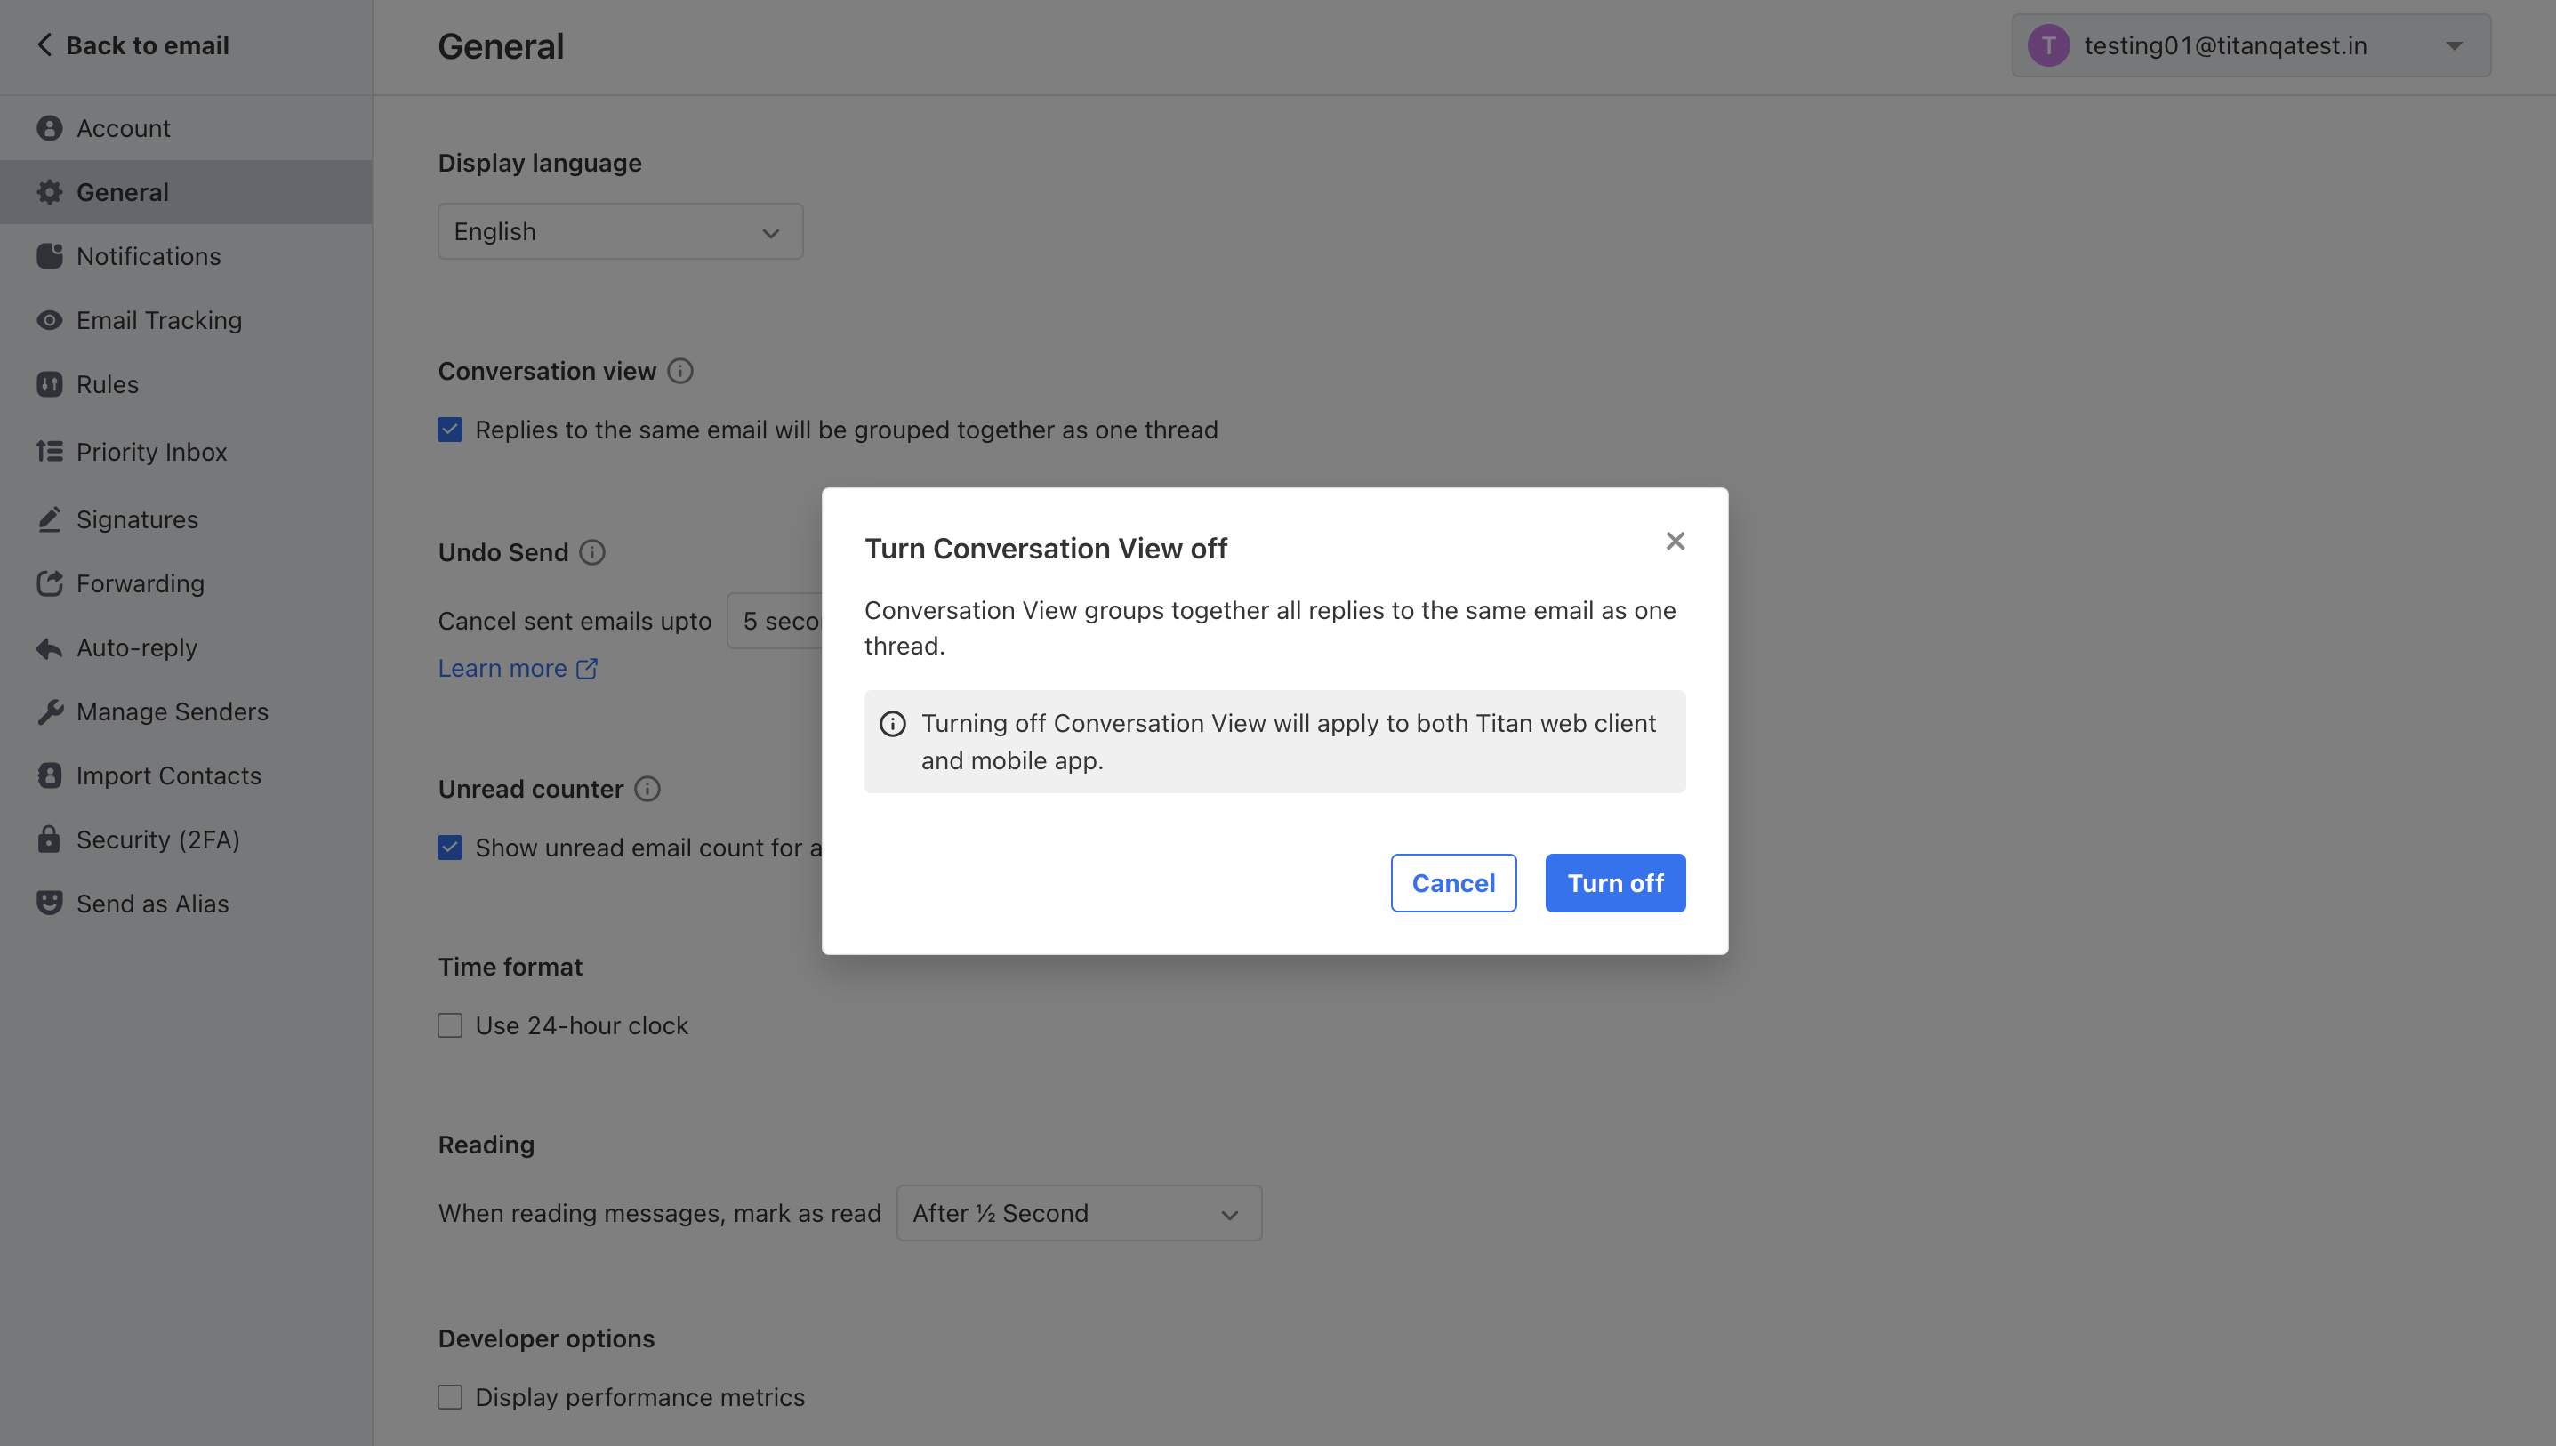This screenshot has height=1446, width=2556.
Task: Click the Reading section heading
Action: click(486, 1145)
